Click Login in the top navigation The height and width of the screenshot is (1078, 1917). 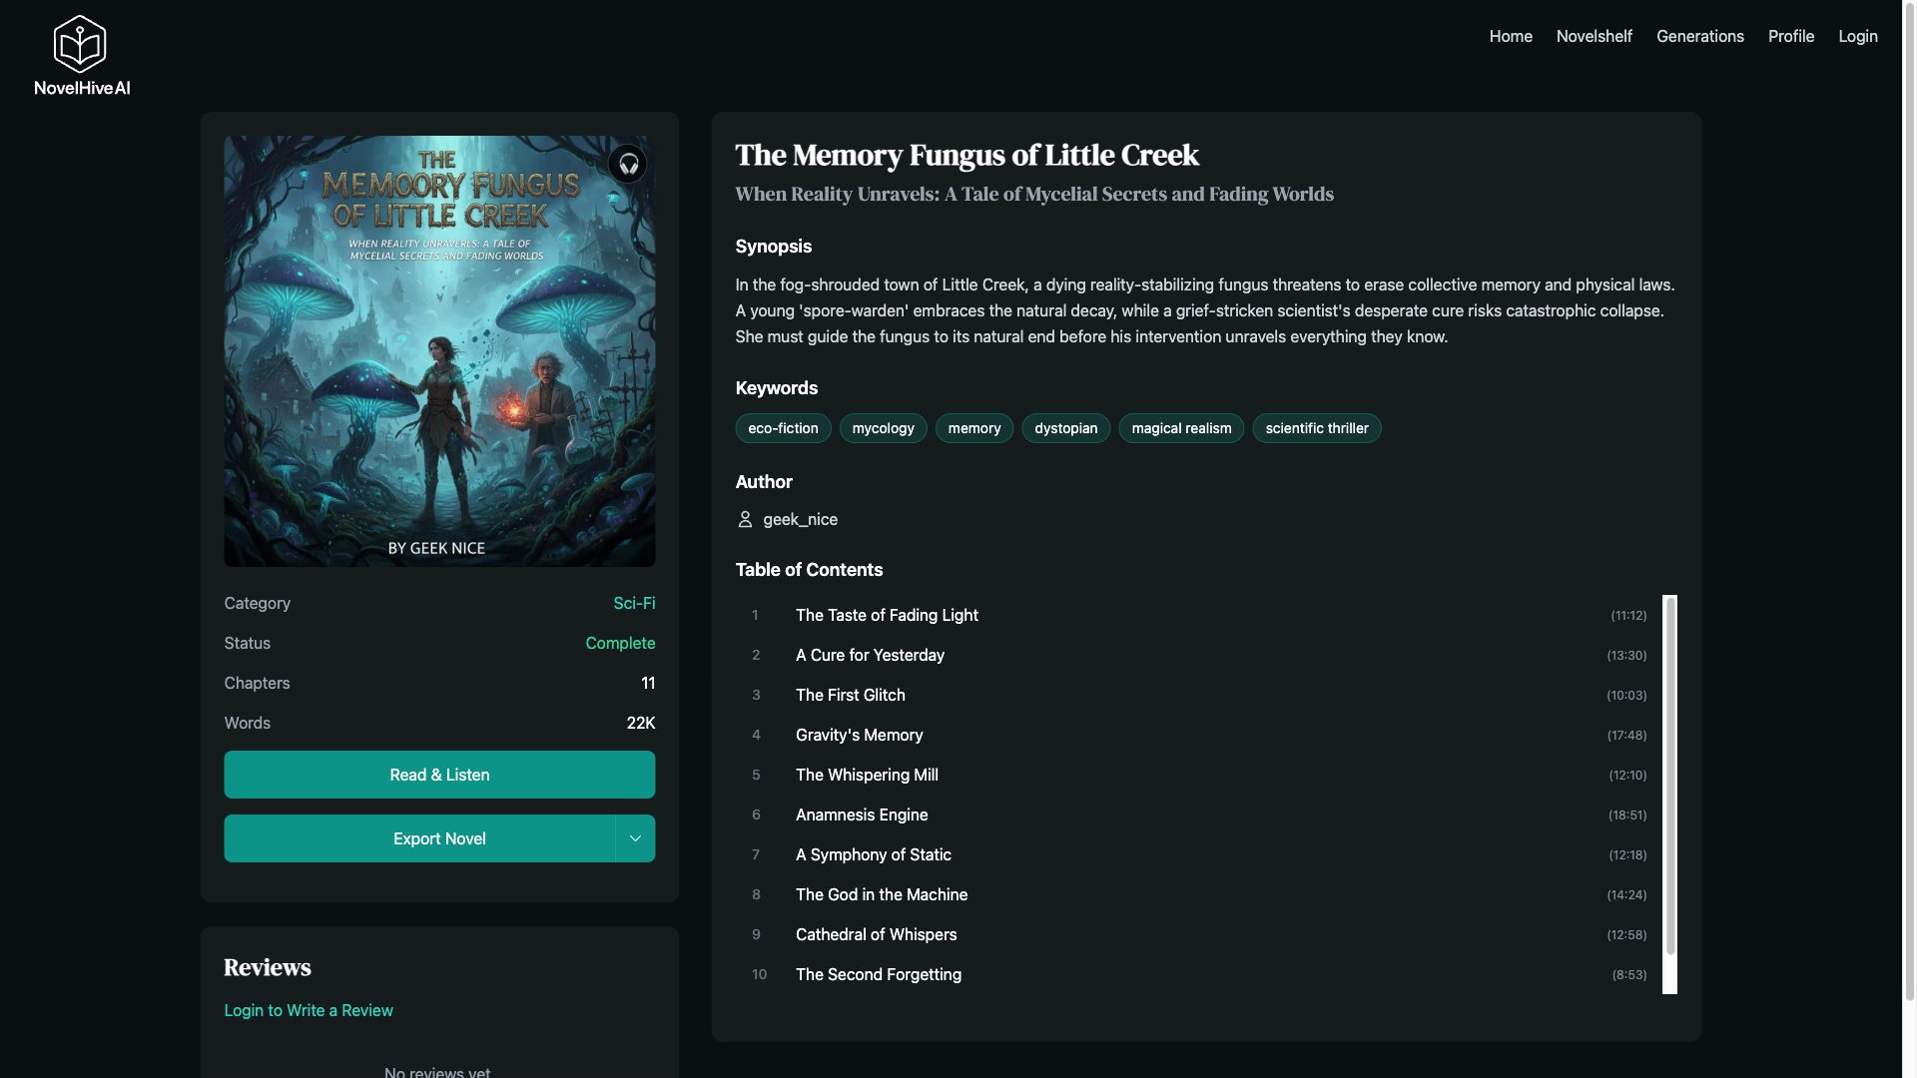coord(1857,36)
